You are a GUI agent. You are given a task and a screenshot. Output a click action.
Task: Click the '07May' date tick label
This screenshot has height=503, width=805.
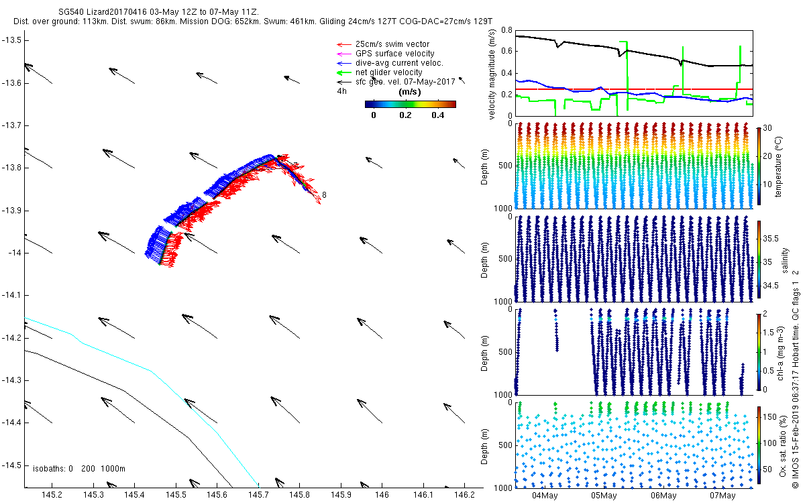click(722, 496)
